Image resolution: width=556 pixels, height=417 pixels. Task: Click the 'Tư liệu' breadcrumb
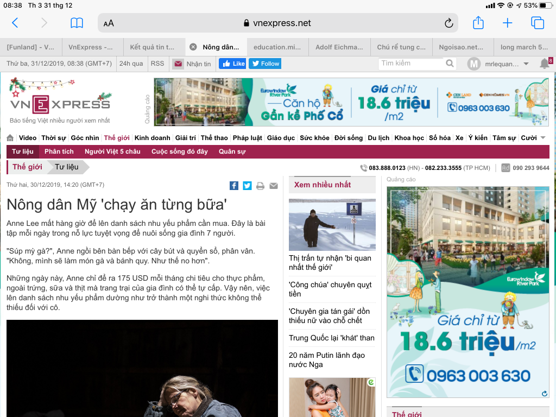(67, 167)
